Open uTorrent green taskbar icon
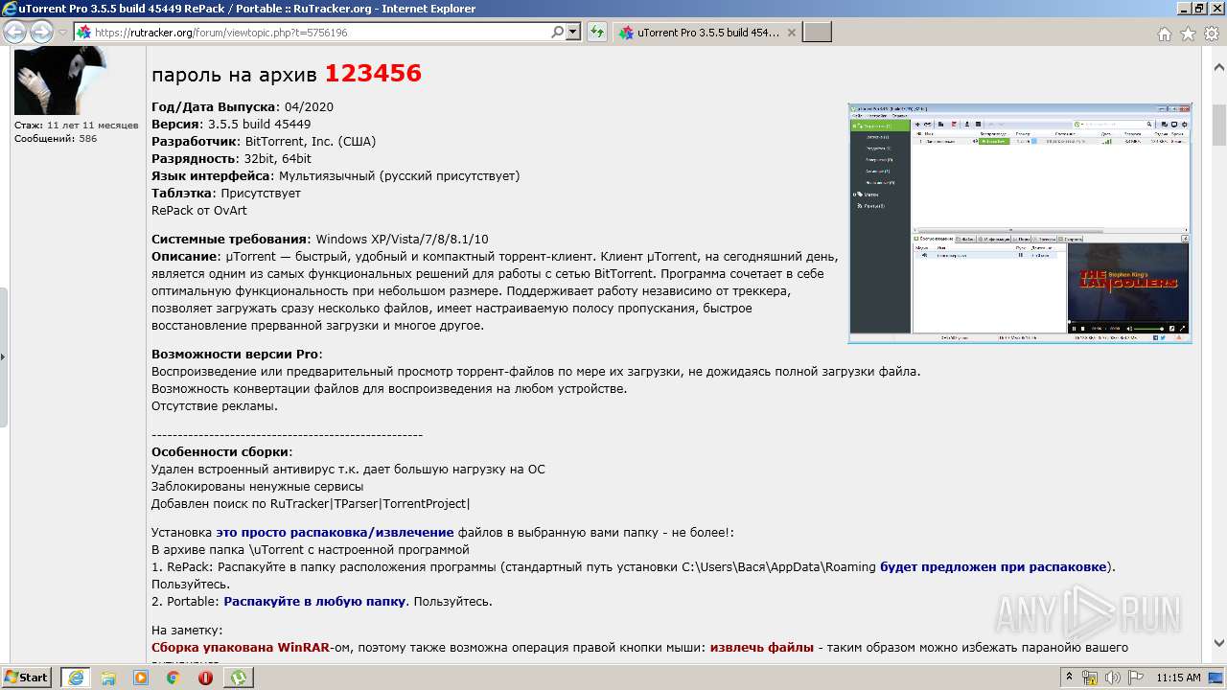 pyautogui.click(x=238, y=677)
